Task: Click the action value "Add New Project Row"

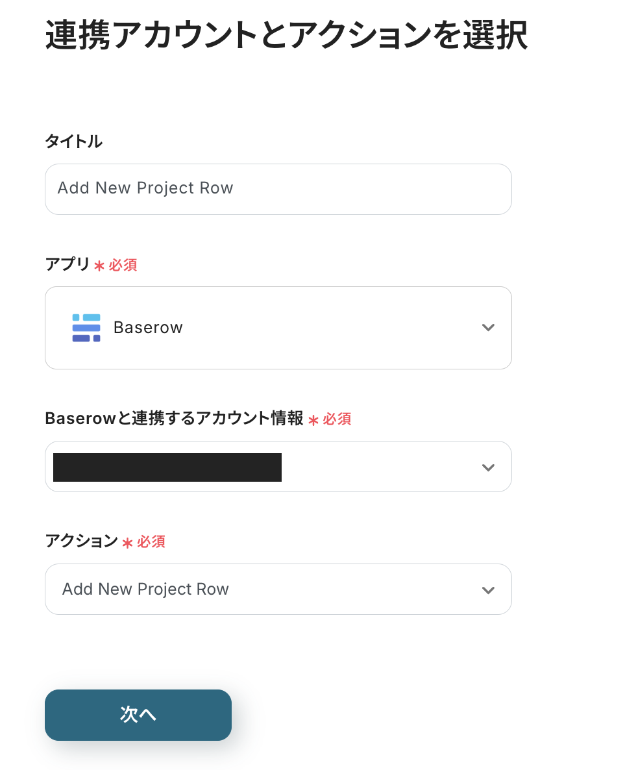Action: click(145, 590)
